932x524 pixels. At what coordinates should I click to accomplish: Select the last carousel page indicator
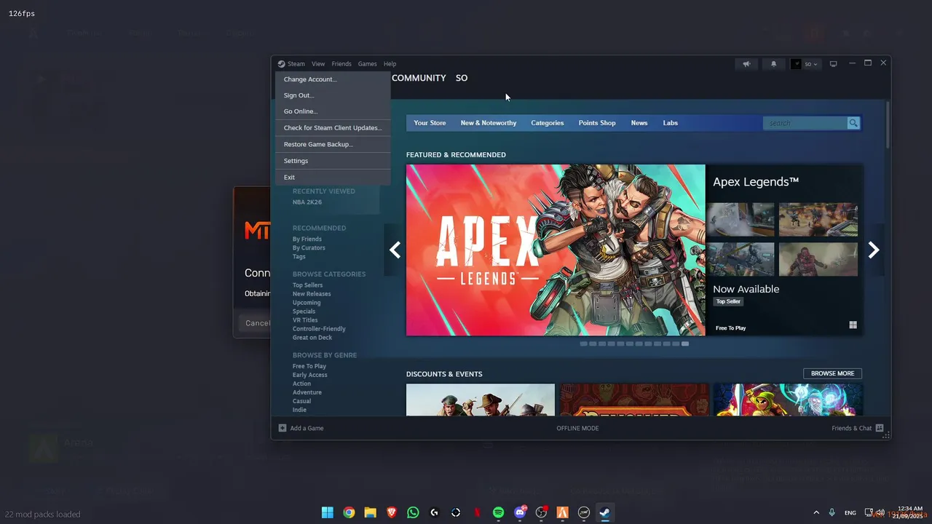click(684, 344)
